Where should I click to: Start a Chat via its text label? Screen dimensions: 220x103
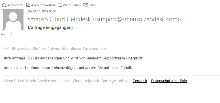pyautogui.click(x=92, y=5)
